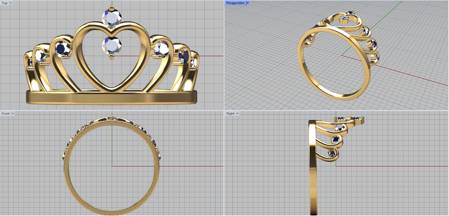Viewport: 449px width, 216px height.
Task: Expand the Front viewport dropdown arrow
Action: tap(13, 114)
